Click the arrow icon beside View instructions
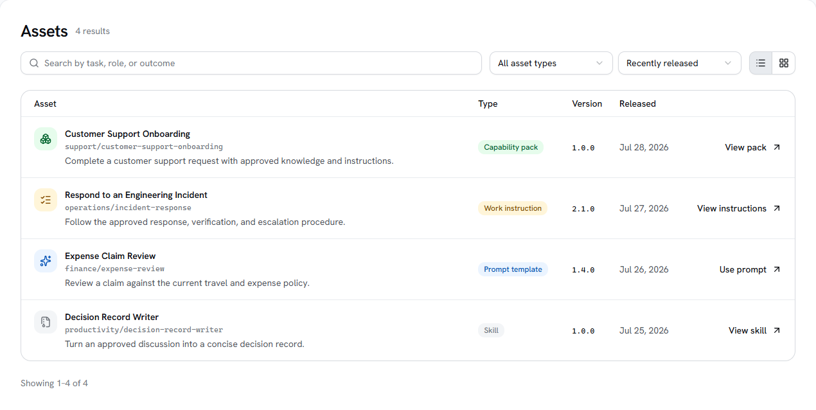Image resolution: width=816 pixels, height=410 pixels. point(776,208)
